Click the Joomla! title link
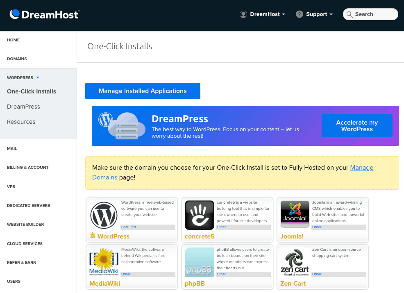Screen dimensions: 404x293 tap(292, 236)
